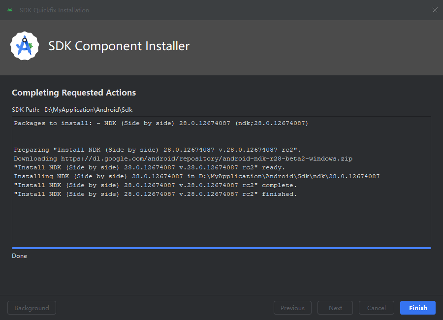Click the Packages to install log line
Viewport: 443px width, 320px height.
click(161, 123)
